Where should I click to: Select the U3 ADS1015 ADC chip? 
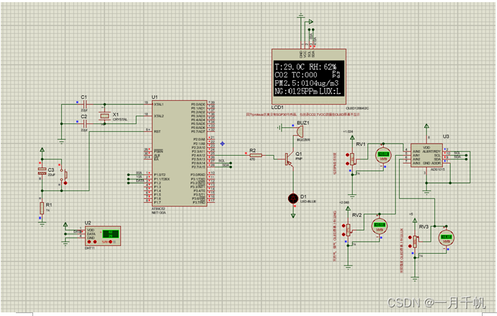pos(426,155)
